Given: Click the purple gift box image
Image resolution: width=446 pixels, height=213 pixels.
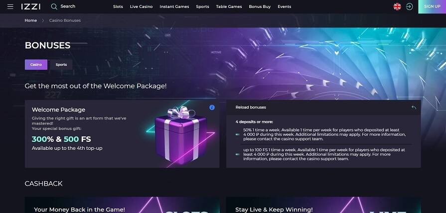Looking at the screenshot, I should (x=181, y=135).
